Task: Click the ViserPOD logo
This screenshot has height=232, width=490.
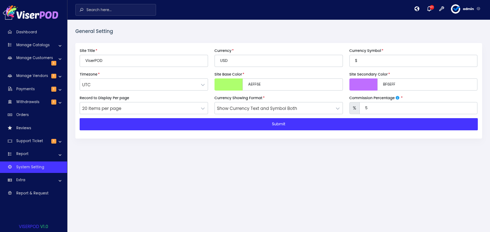Action: coord(31,13)
